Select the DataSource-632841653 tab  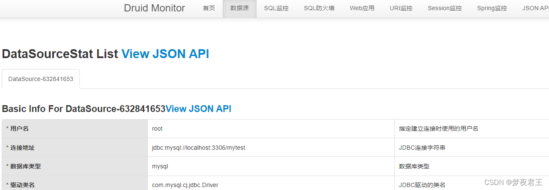[41, 79]
